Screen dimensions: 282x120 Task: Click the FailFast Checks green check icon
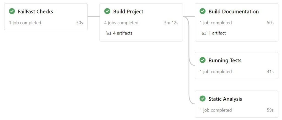(x=12, y=11)
